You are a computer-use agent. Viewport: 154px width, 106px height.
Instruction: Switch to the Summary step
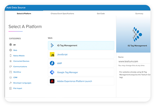click(x=139, y=14)
